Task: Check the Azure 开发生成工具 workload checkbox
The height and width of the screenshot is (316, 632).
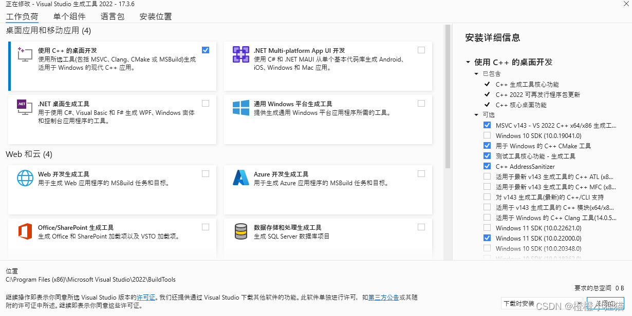Action: [x=421, y=174]
